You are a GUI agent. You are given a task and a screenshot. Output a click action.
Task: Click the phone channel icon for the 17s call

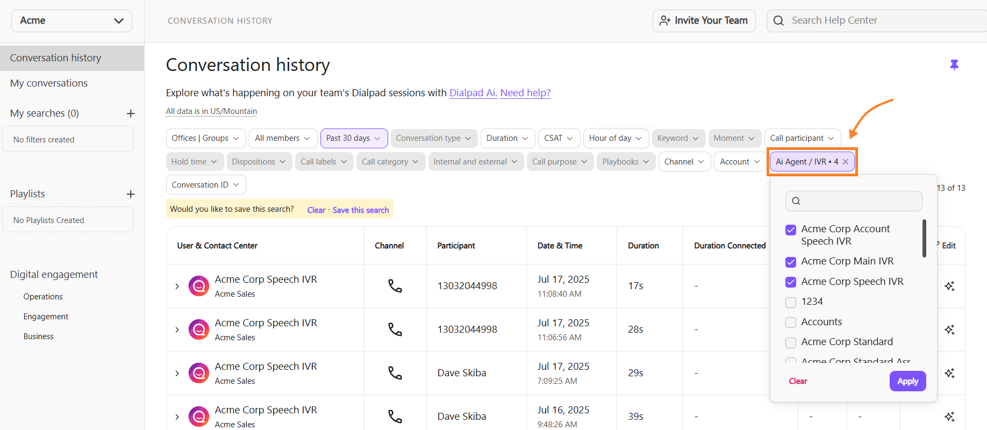[x=395, y=286]
